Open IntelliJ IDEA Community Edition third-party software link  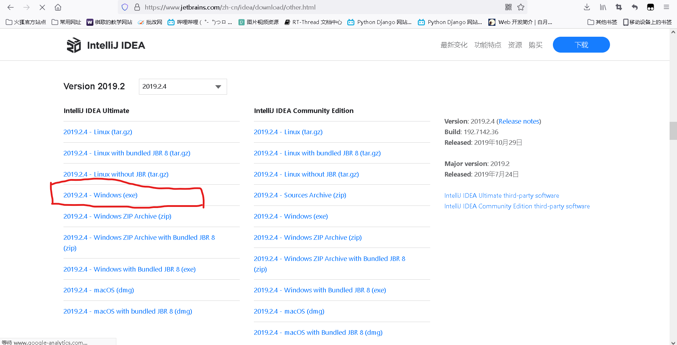pos(517,206)
